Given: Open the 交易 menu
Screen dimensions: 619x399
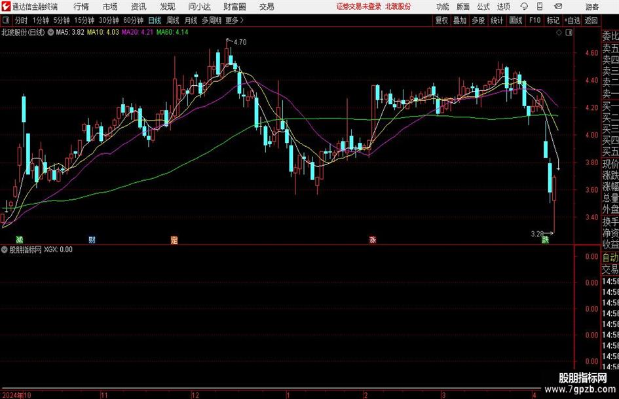Looking at the screenshot, I should [267, 7].
